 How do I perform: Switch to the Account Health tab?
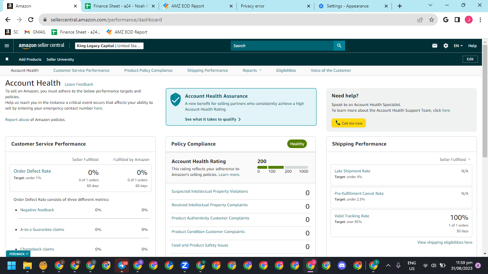25,70
